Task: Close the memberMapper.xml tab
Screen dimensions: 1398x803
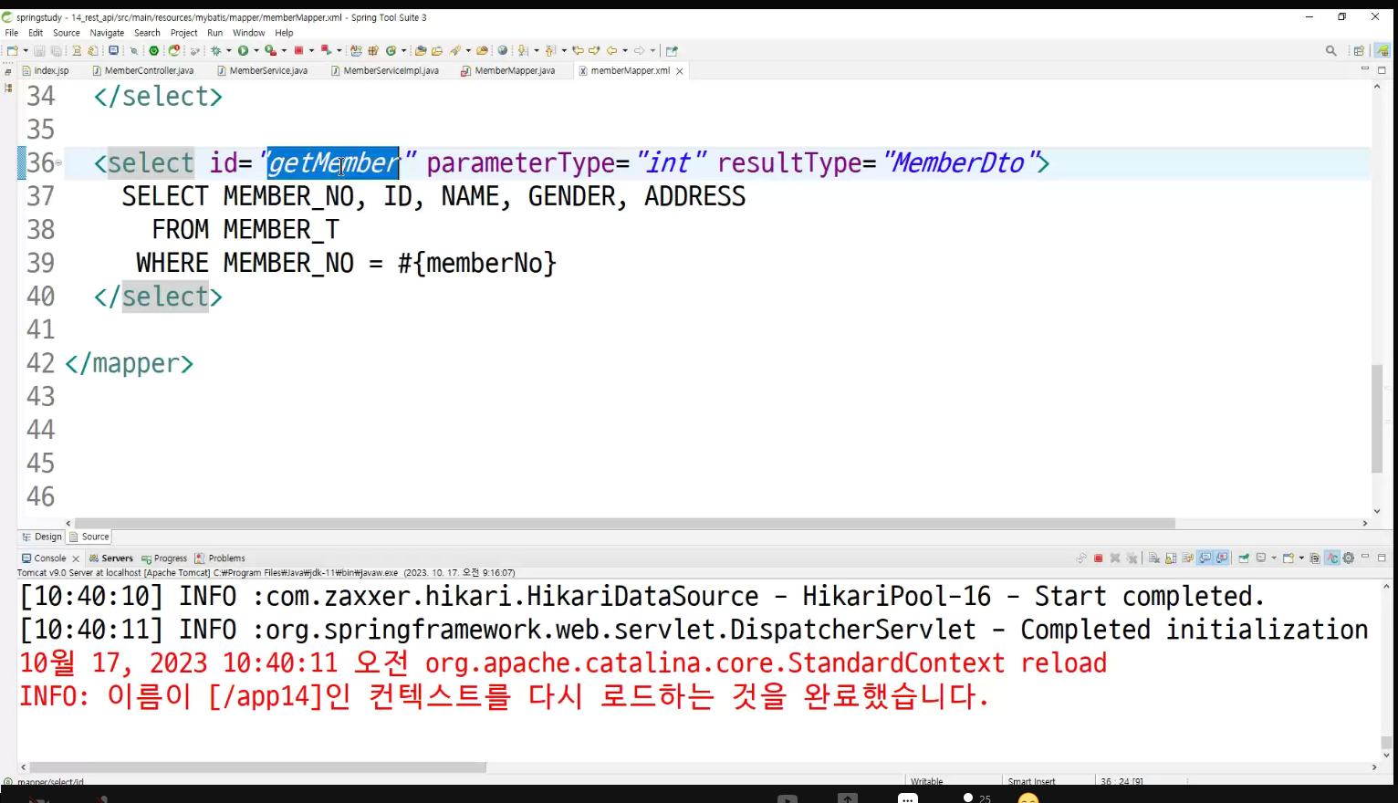Action: click(x=680, y=71)
